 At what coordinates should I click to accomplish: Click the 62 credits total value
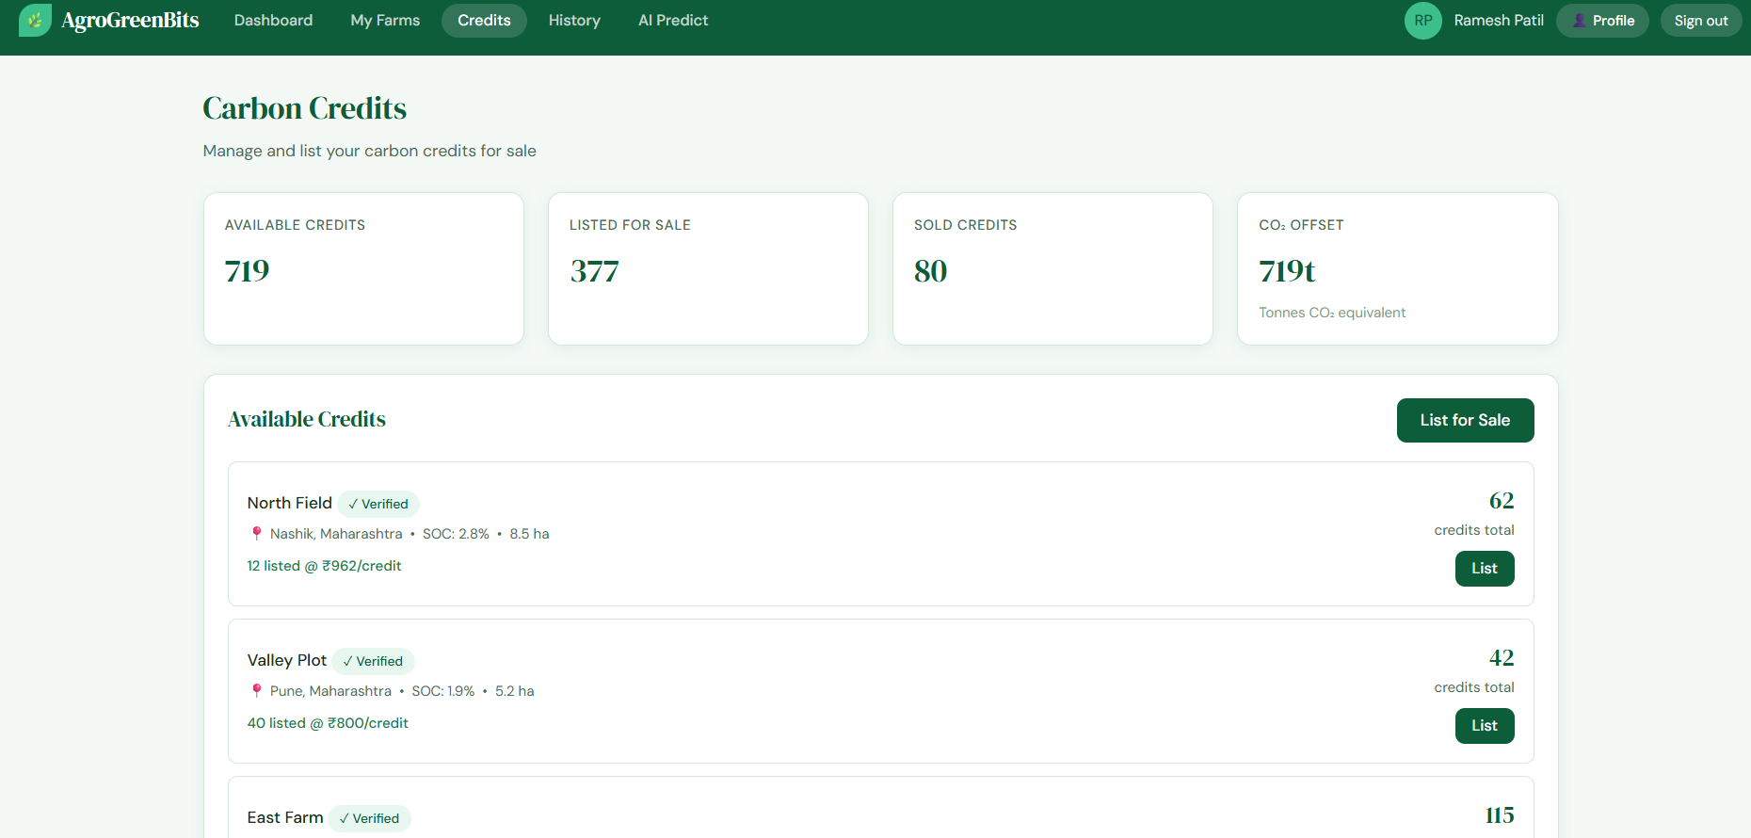point(1502,501)
